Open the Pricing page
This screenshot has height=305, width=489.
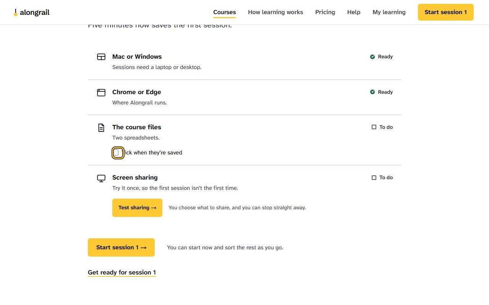coord(325,12)
